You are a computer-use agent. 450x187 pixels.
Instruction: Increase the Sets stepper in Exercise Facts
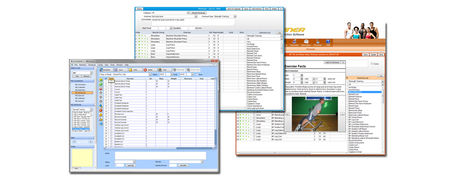tap(302, 74)
